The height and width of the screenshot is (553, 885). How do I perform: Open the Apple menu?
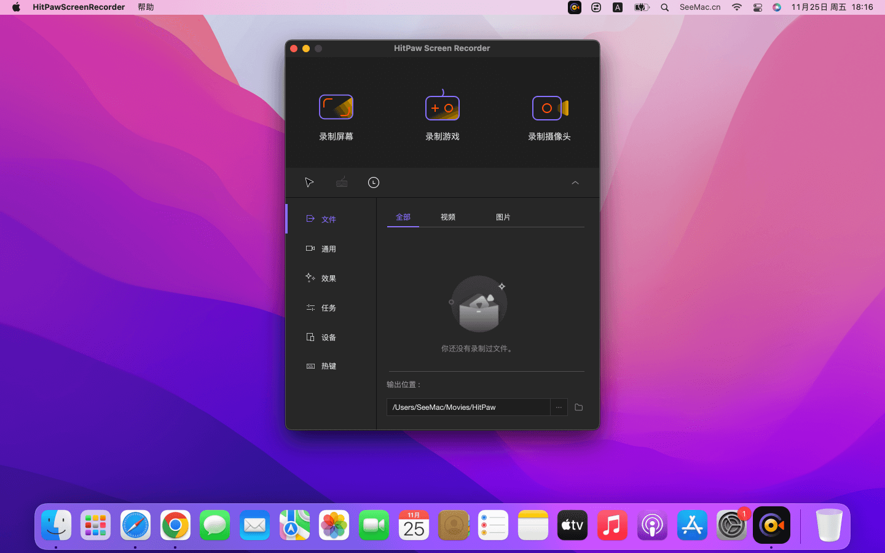pyautogui.click(x=16, y=7)
